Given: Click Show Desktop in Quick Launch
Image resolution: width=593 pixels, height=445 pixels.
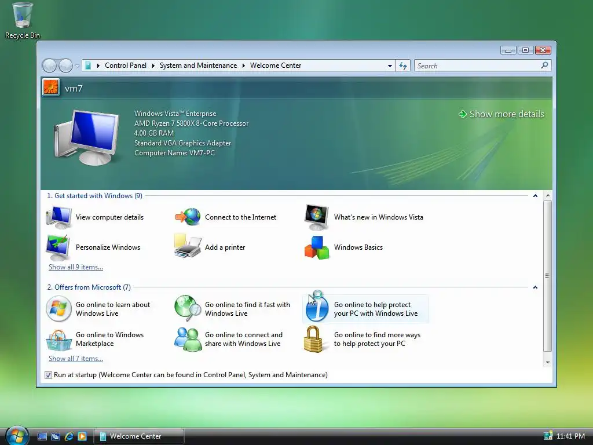Looking at the screenshot, I should coord(42,436).
